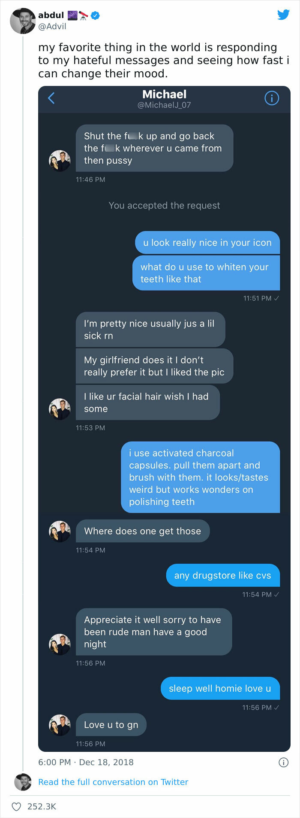Select the Michael conversation title
The width and height of the screenshot is (300, 818).
(164, 95)
